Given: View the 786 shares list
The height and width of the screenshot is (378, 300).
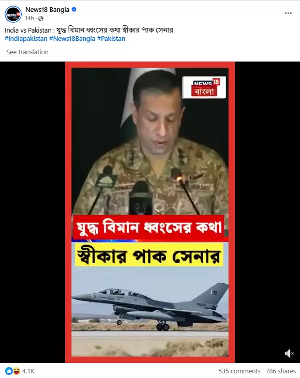Looking at the screenshot, I should click(281, 371).
